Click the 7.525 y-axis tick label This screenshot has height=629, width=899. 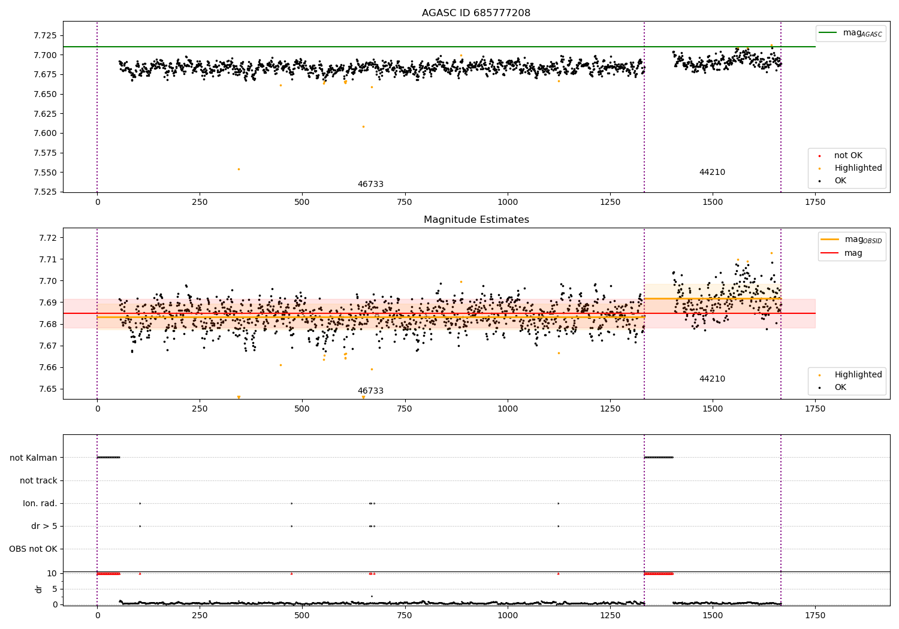click(x=46, y=192)
